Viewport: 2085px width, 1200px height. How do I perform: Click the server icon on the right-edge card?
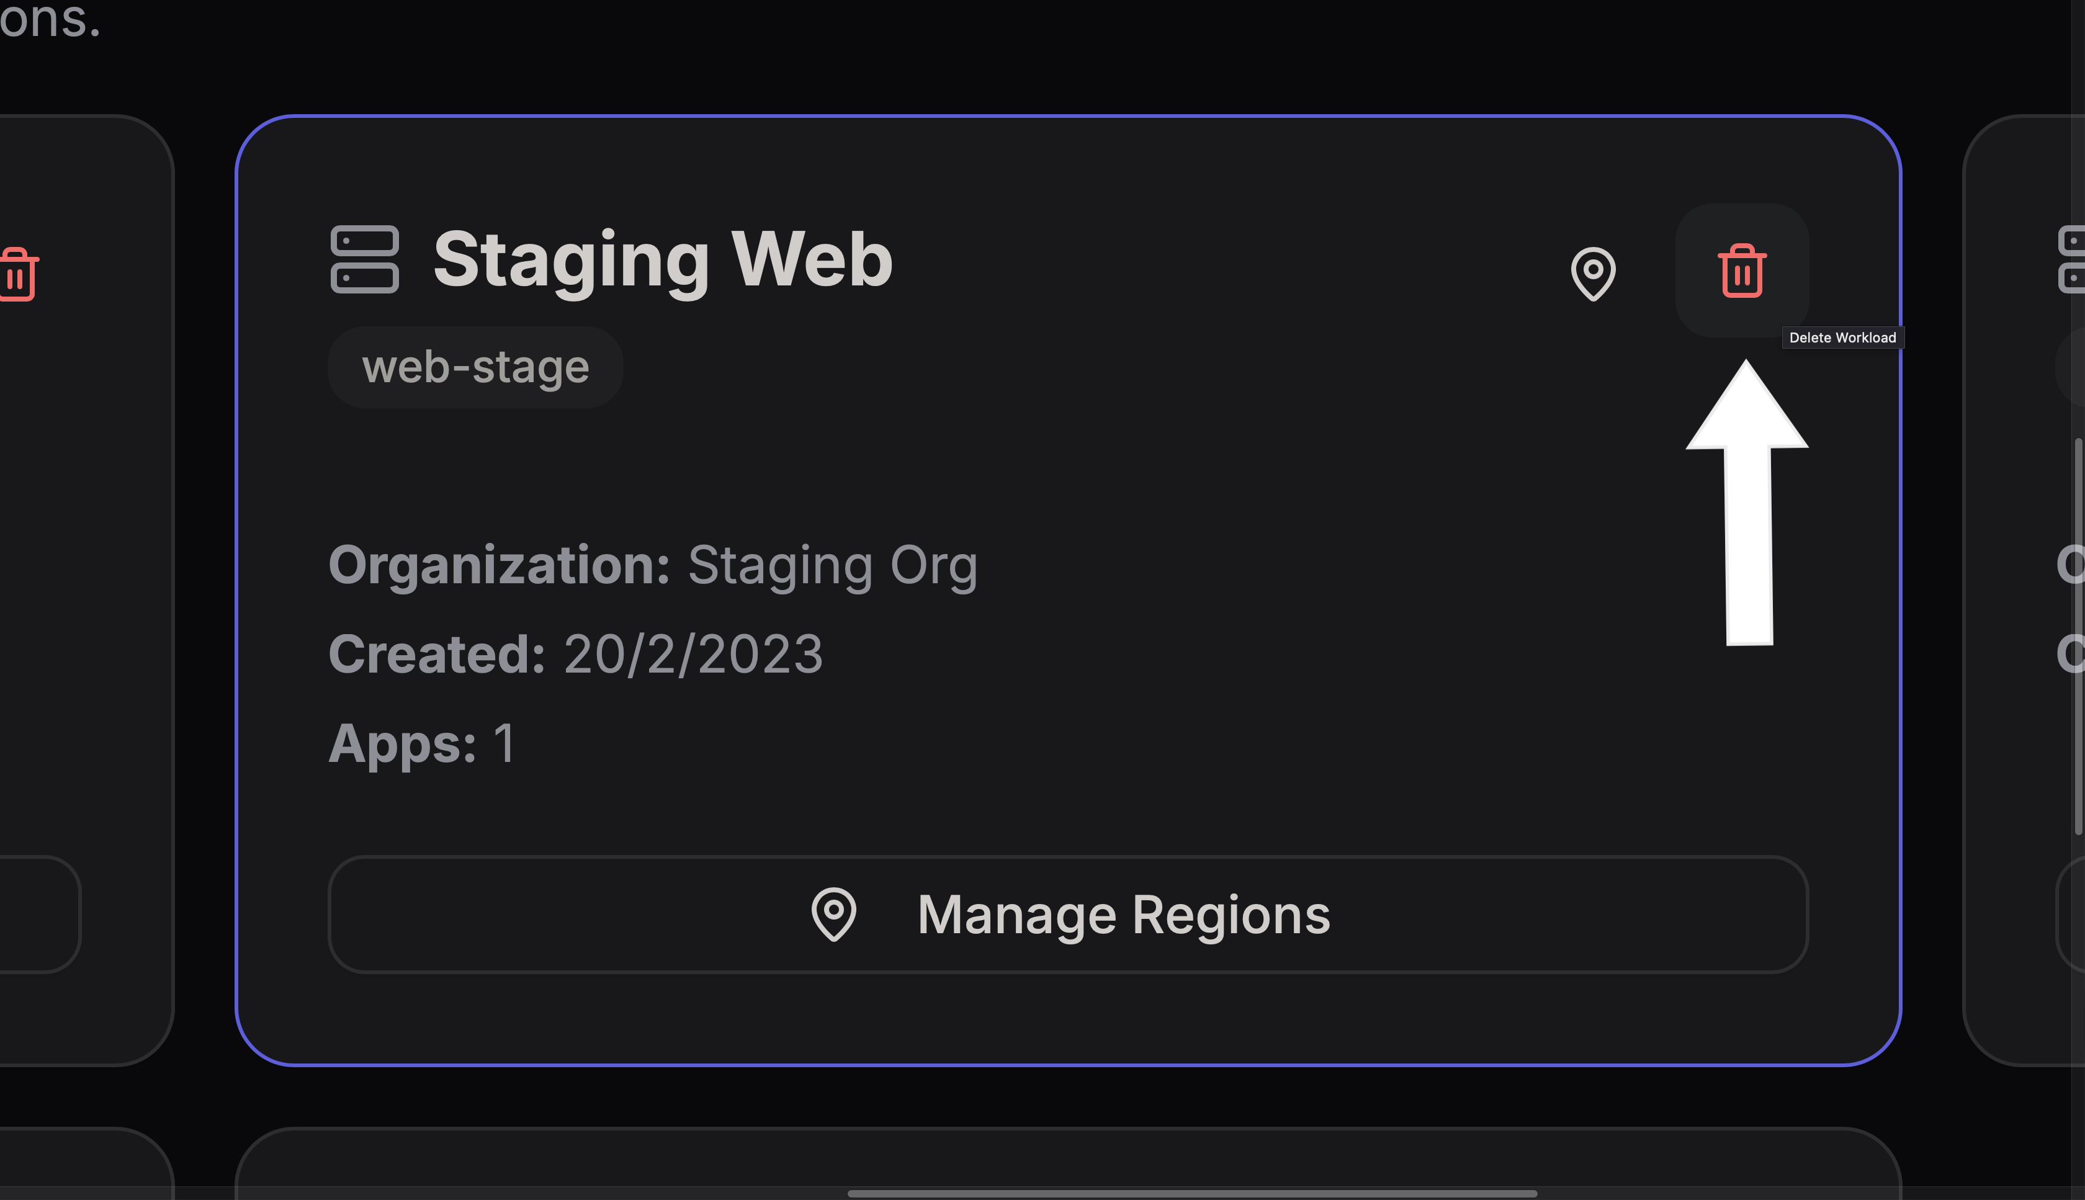pos(2071,259)
